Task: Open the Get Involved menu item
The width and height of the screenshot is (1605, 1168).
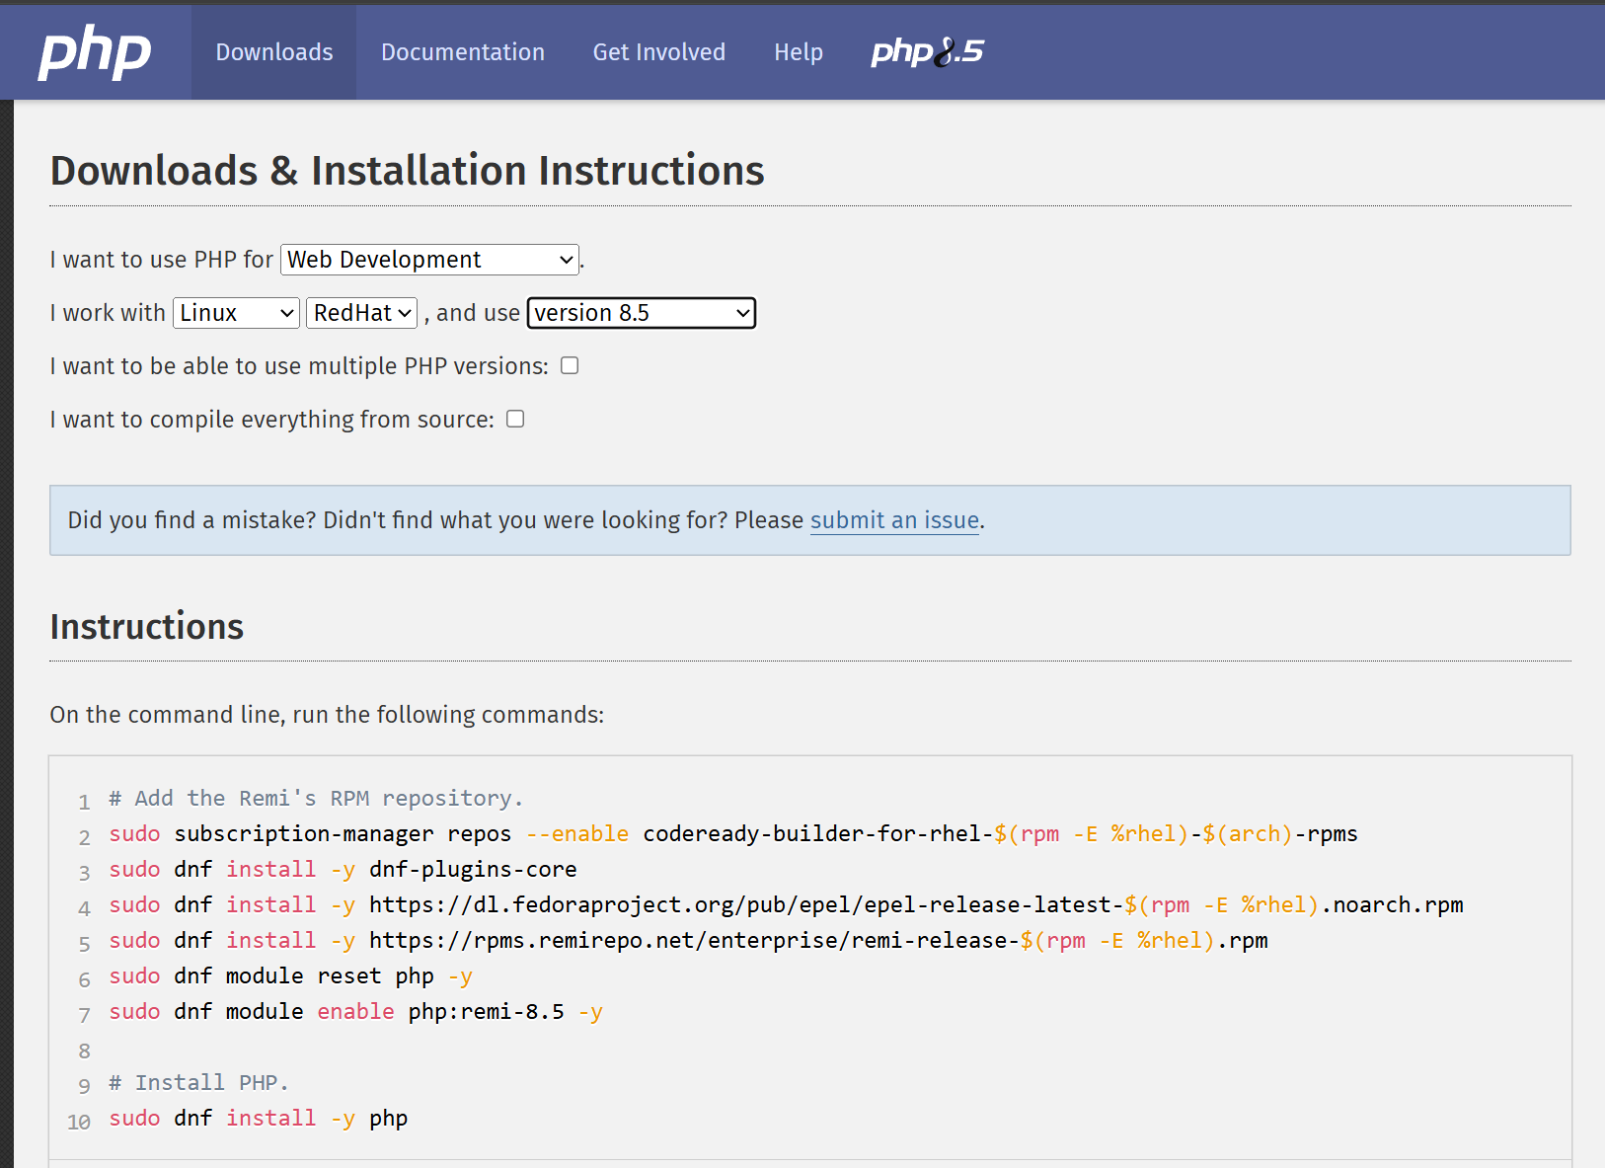Action: pos(659,52)
